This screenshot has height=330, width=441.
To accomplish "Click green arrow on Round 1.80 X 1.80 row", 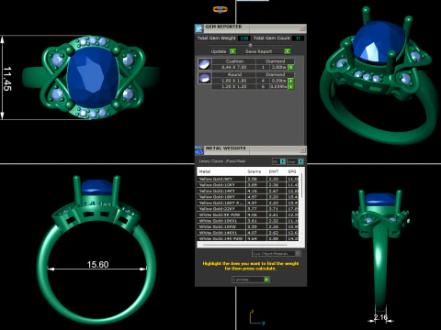I will 291,81.
